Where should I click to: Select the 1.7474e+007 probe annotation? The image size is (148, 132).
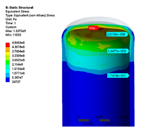pyautogui.click(x=118, y=75)
